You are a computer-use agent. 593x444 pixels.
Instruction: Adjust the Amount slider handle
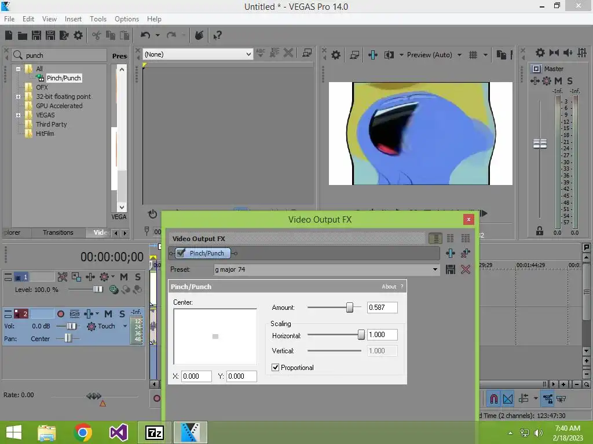[350, 308]
